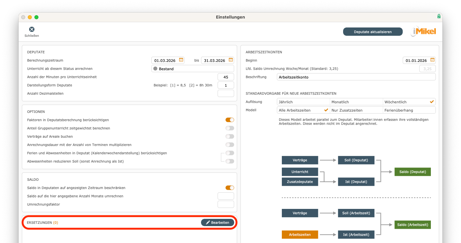Choose Nur Zusatzzeiten as Modell
The width and height of the screenshot is (461, 243).
(x=356, y=110)
